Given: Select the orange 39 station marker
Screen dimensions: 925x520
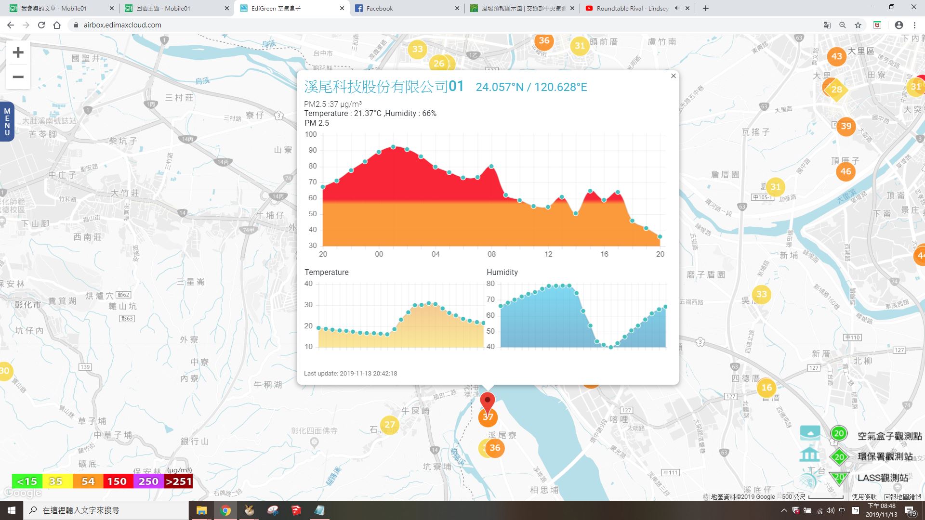Looking at the screenshot, I should click(x=846, y=126).
